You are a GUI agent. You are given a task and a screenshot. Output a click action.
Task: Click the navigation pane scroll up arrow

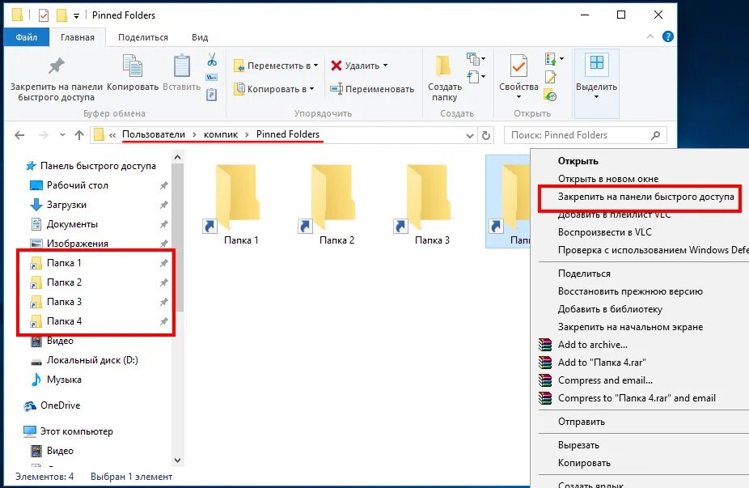(177, 157)
